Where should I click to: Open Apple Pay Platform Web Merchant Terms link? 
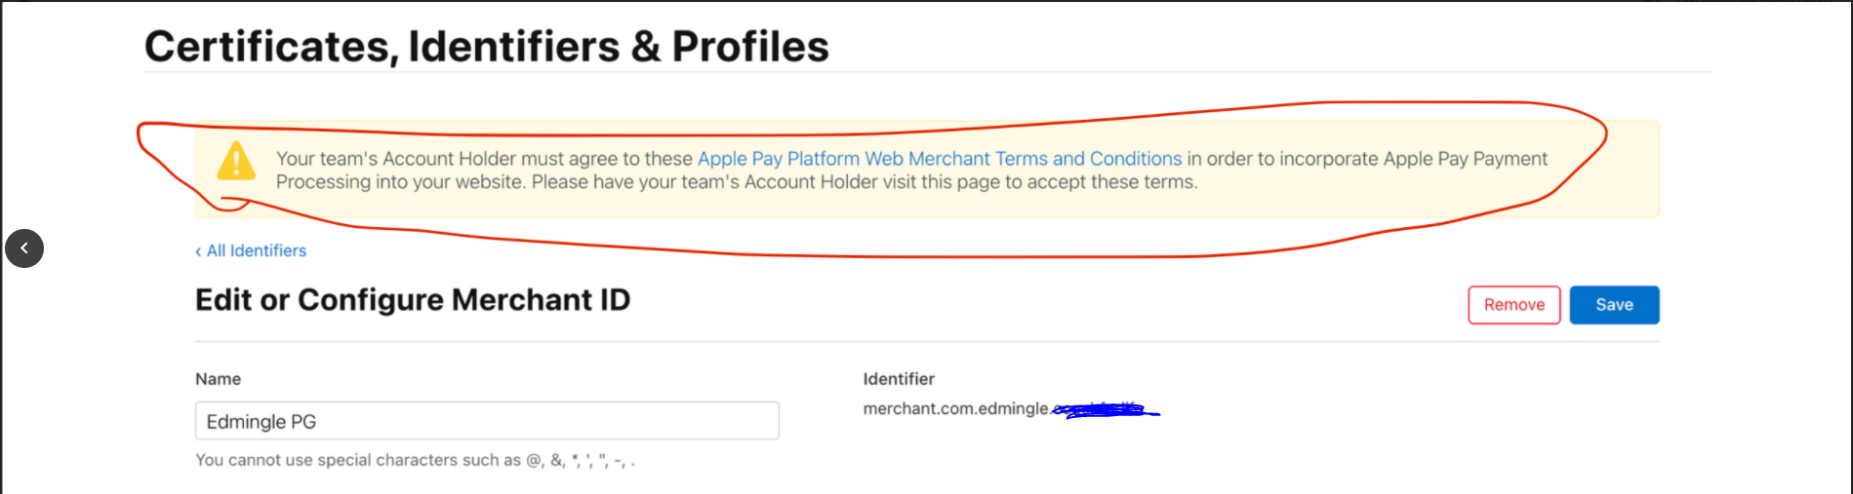[x=940, y=159]
